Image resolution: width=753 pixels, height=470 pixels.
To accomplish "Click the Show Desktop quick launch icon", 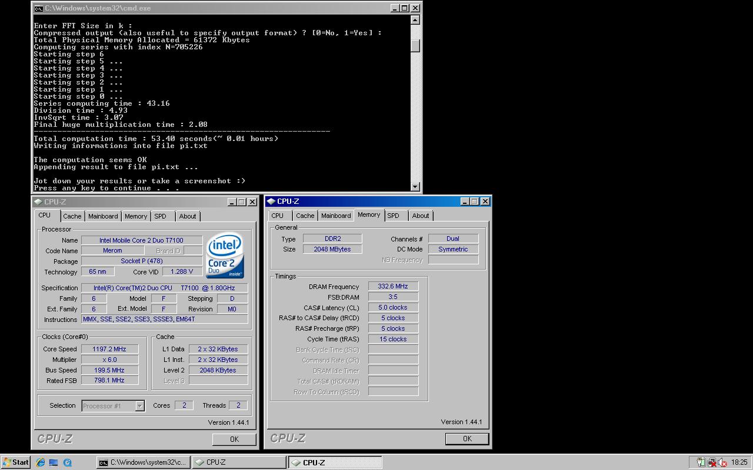I will (54, 462).
